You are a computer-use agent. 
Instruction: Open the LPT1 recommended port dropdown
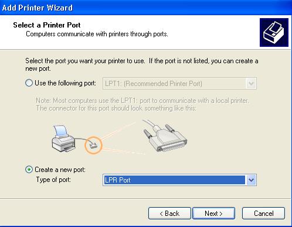(179, 84)
